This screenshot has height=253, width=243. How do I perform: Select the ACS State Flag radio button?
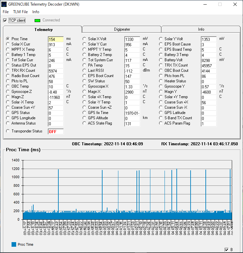tap(84, 123)
